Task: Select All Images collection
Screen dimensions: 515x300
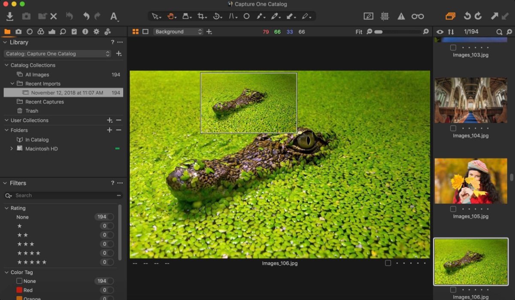Action: click(x=37, y=75)
